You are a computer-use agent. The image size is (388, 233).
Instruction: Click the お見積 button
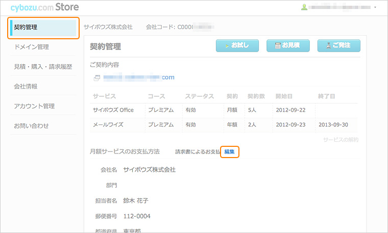point(288,45)
